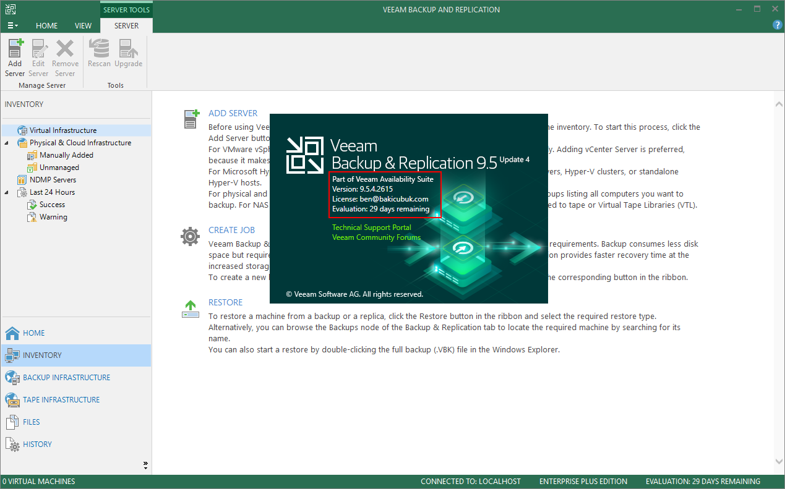
Task: Click the HOME house icon
Action: pos(12,333)
